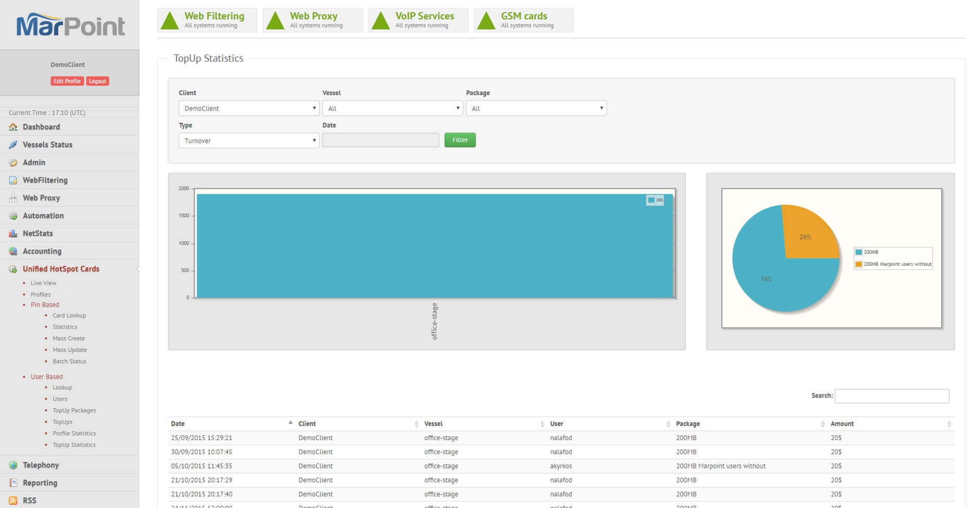Click the GSM cards status triangle icon
980x508 pixels.
[486, 20]
